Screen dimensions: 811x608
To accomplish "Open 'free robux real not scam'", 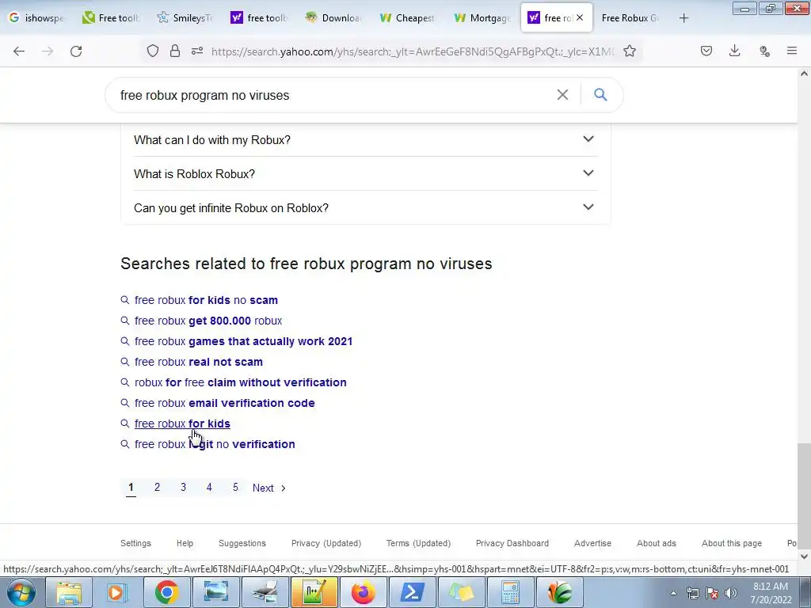I will 199,362.
